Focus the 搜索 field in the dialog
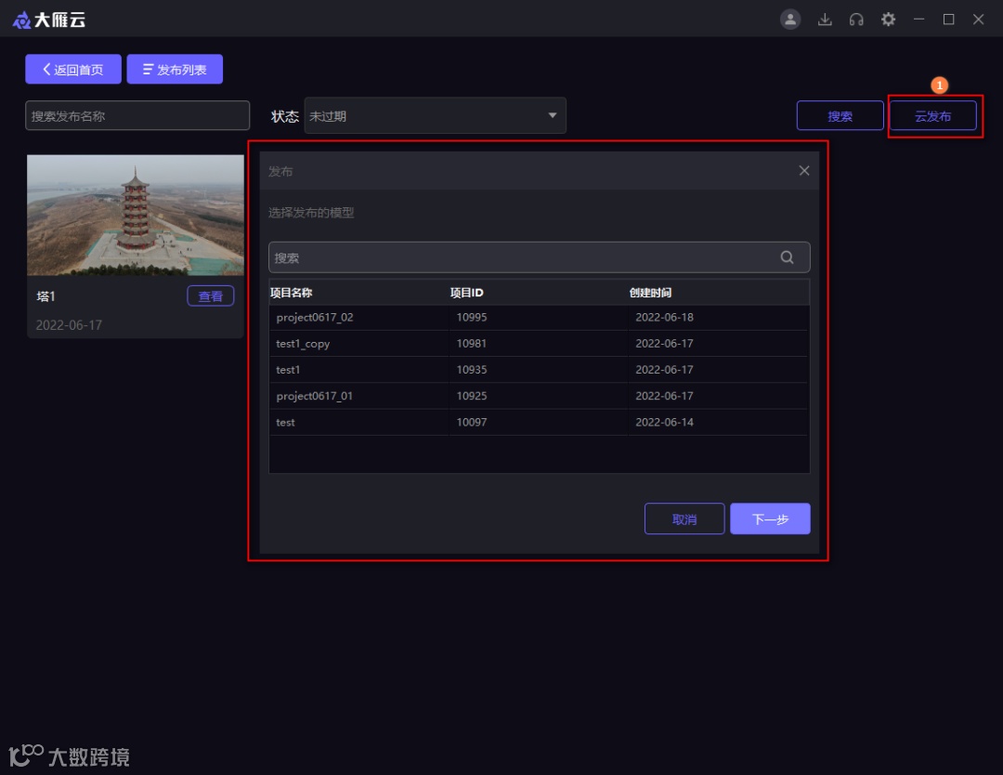 click(x=540, y=257)
